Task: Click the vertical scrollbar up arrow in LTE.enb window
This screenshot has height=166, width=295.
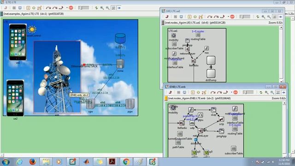Action: (x=284, y=103)
